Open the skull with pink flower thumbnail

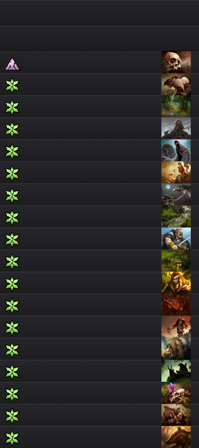click(176, 393)
